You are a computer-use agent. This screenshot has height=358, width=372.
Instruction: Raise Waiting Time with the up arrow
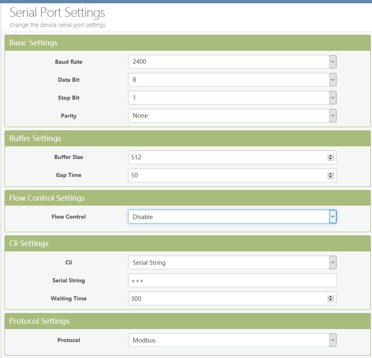(x=330, y=297)
